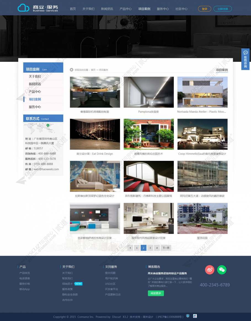Open the 产品更新日志 footer link

(113, 295)
